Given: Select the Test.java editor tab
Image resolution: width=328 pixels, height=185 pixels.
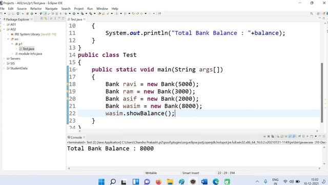Looking at the screenshot, I should [76, 20].
